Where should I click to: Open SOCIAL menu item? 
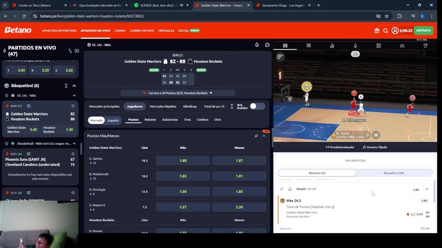[189, 31]
